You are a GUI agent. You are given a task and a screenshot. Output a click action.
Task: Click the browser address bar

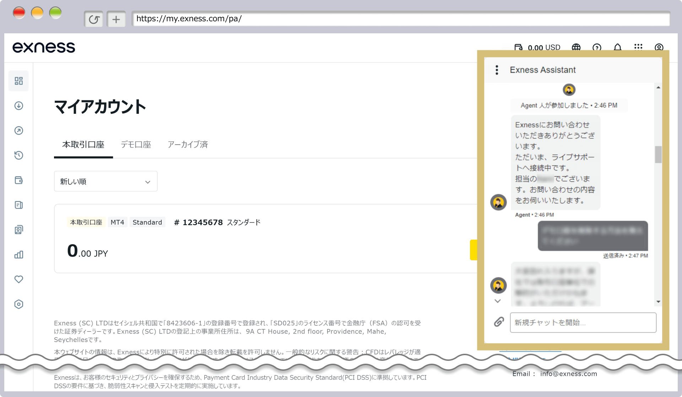pyautogui.click(x=401, y=19)
